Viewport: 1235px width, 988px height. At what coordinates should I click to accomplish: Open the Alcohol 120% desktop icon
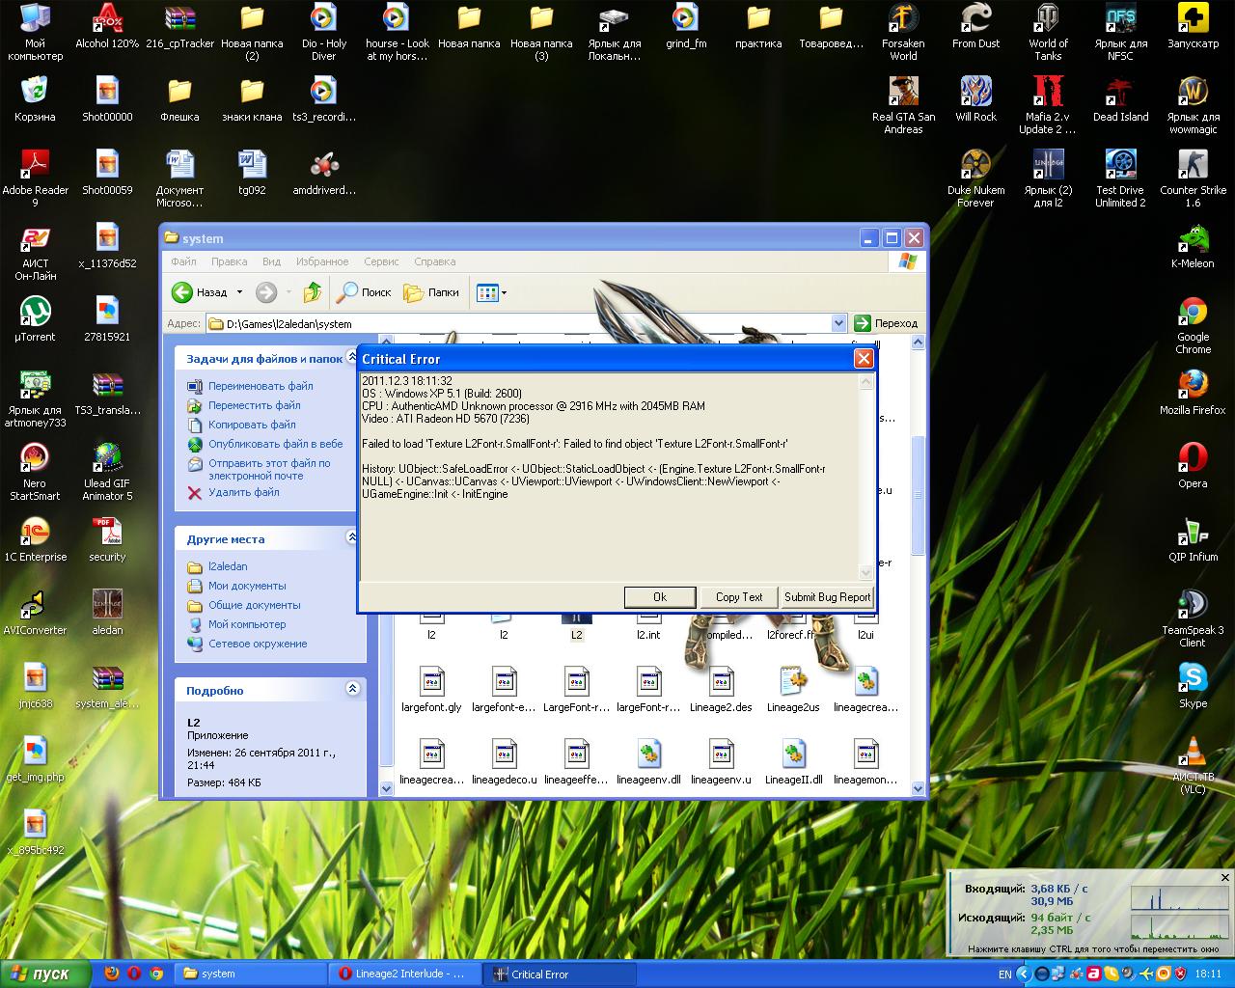tap(107, 26)
